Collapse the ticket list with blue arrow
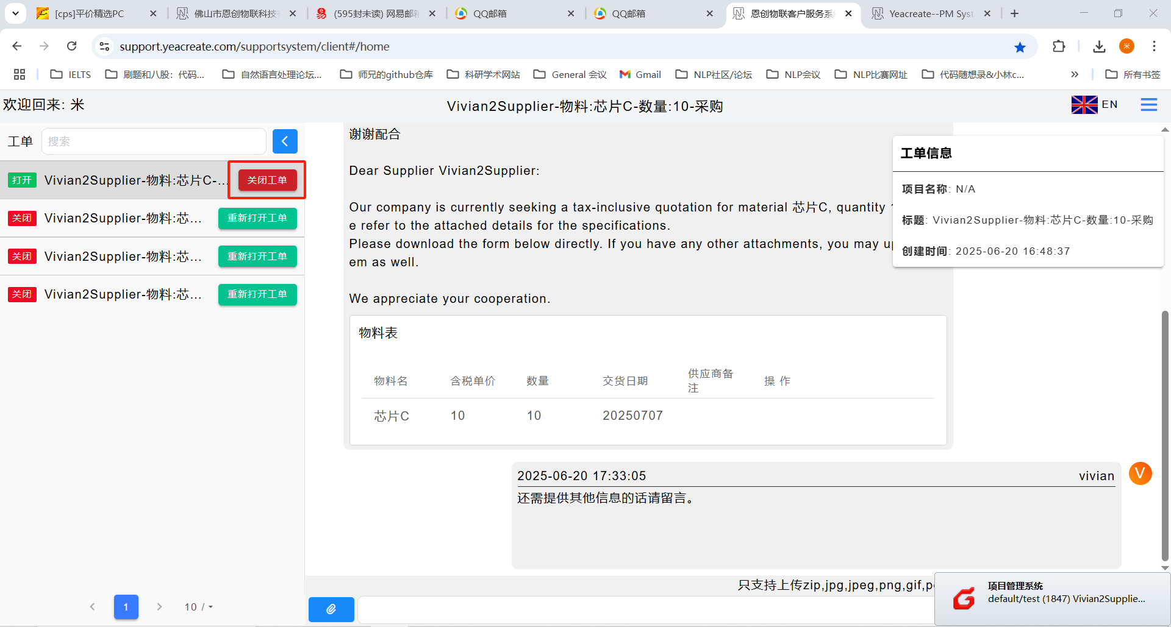The height and width of the screenshot is (627, 1171). [x=285, y=141]
